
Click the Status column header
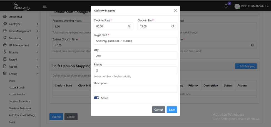(228, 85)
